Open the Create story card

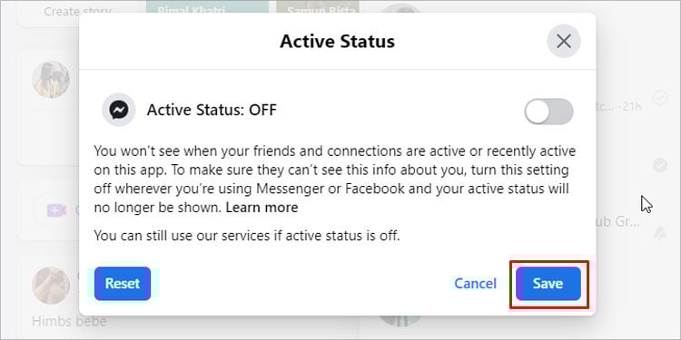78,12
